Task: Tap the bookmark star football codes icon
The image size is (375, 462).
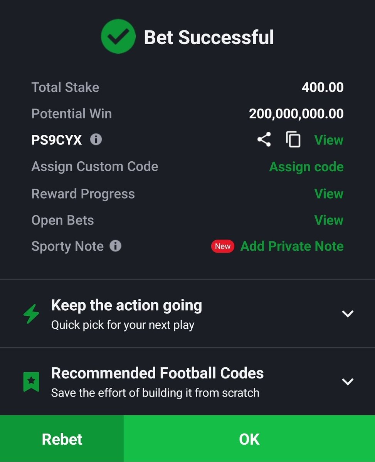Action: (31, 382)
